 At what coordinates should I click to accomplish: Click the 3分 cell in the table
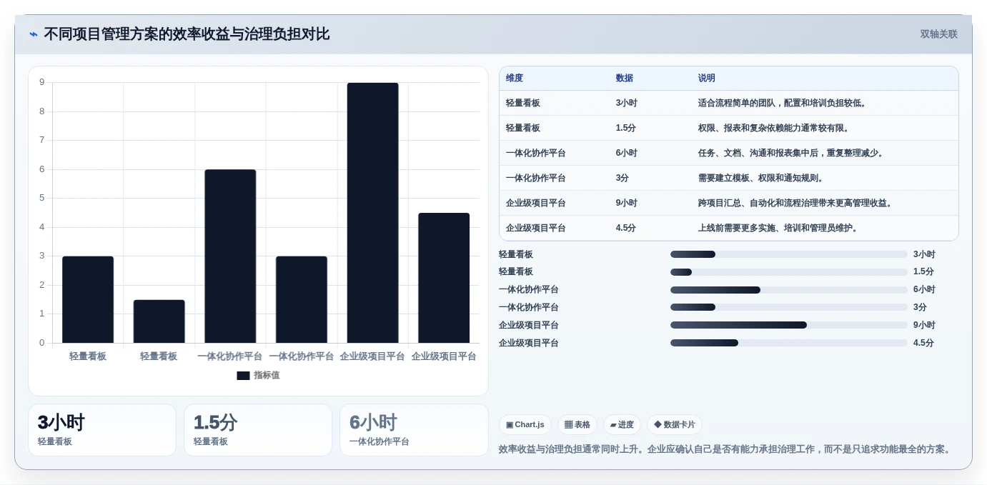point(623,178)
